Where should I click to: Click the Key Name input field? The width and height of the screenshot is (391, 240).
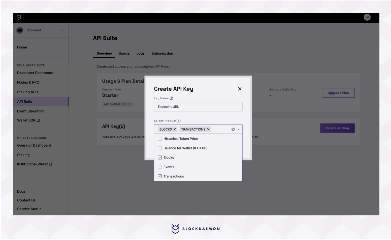pyautogui.click(x=198, y=107)
